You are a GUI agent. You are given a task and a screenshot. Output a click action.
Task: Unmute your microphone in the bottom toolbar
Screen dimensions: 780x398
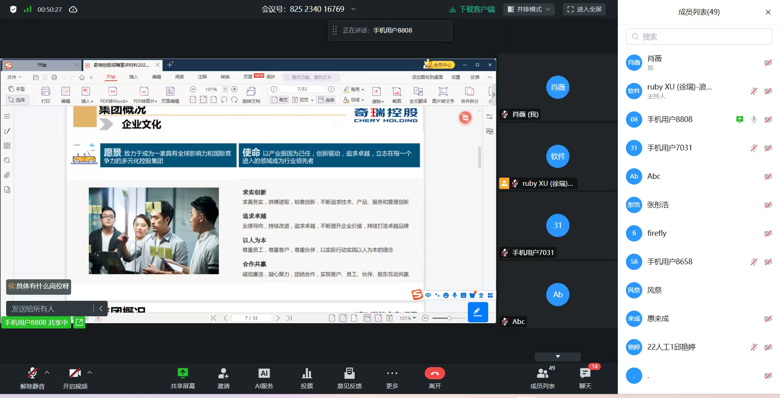click(x=33, y=373)
